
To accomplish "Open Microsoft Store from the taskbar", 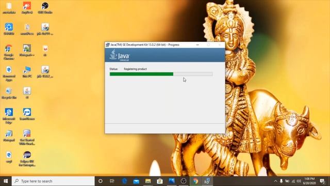I will [160, 181].
